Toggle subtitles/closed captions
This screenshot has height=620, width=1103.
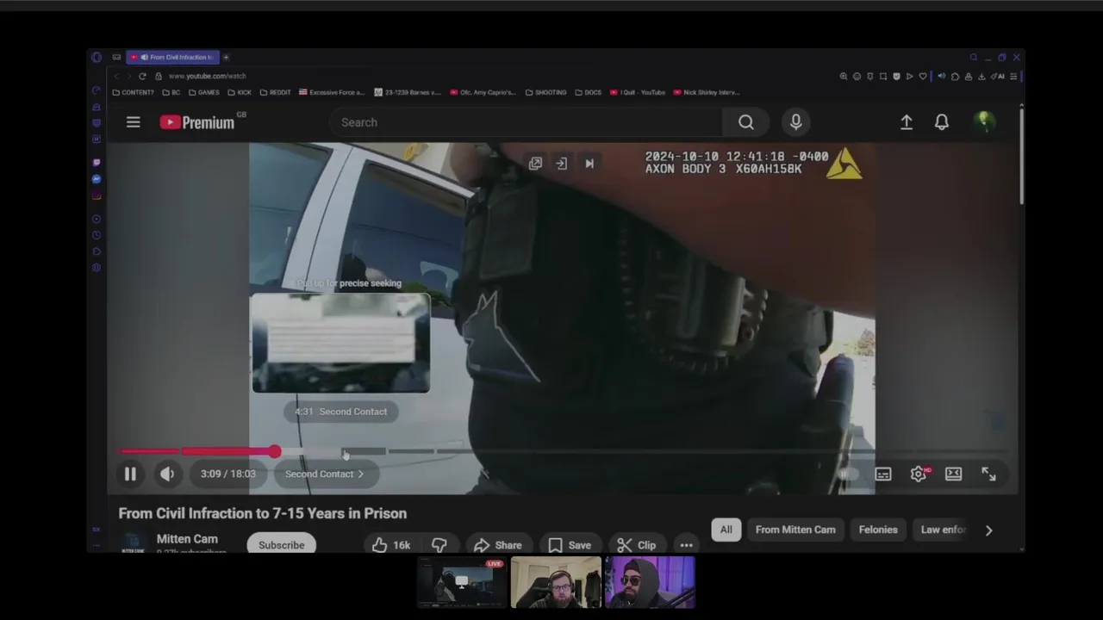883,474
